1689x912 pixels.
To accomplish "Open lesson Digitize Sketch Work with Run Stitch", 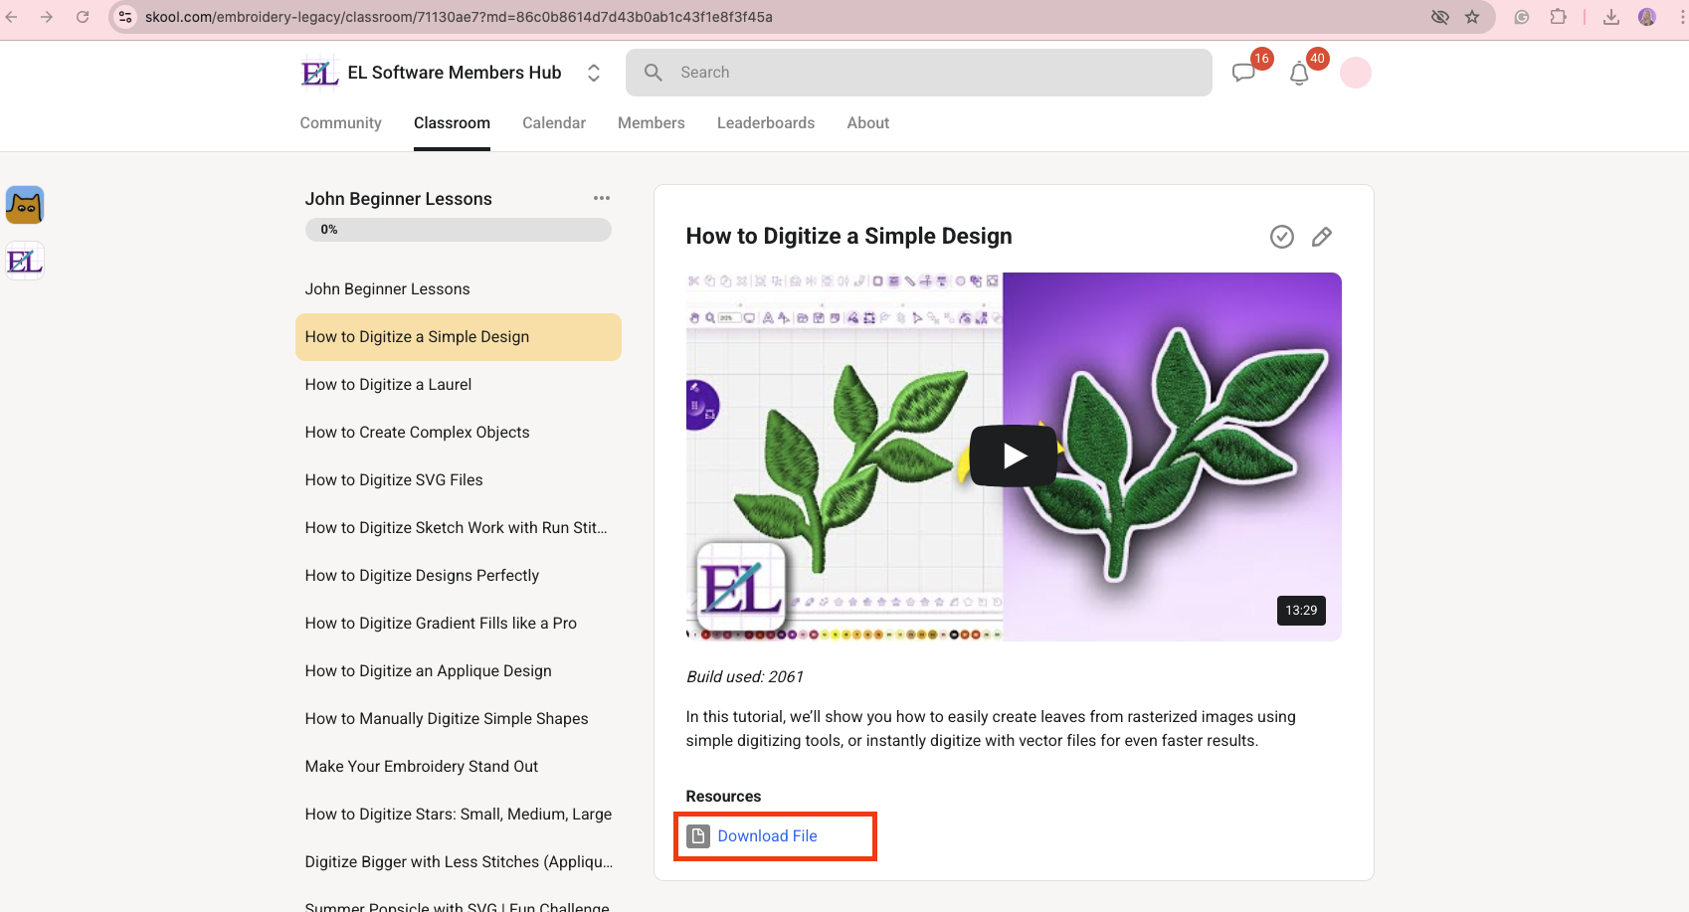I will 459,528.
